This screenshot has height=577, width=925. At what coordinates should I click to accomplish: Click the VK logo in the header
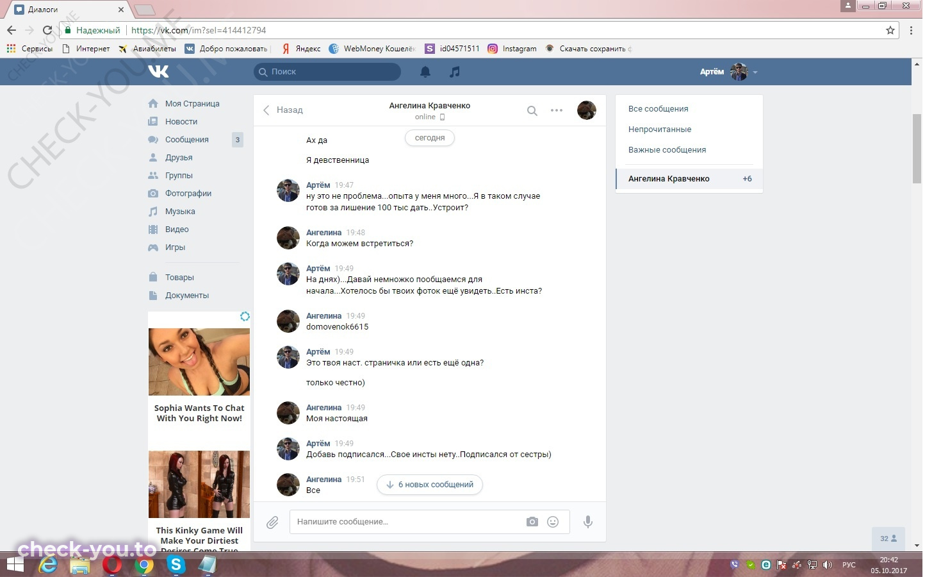pos(158,71)
